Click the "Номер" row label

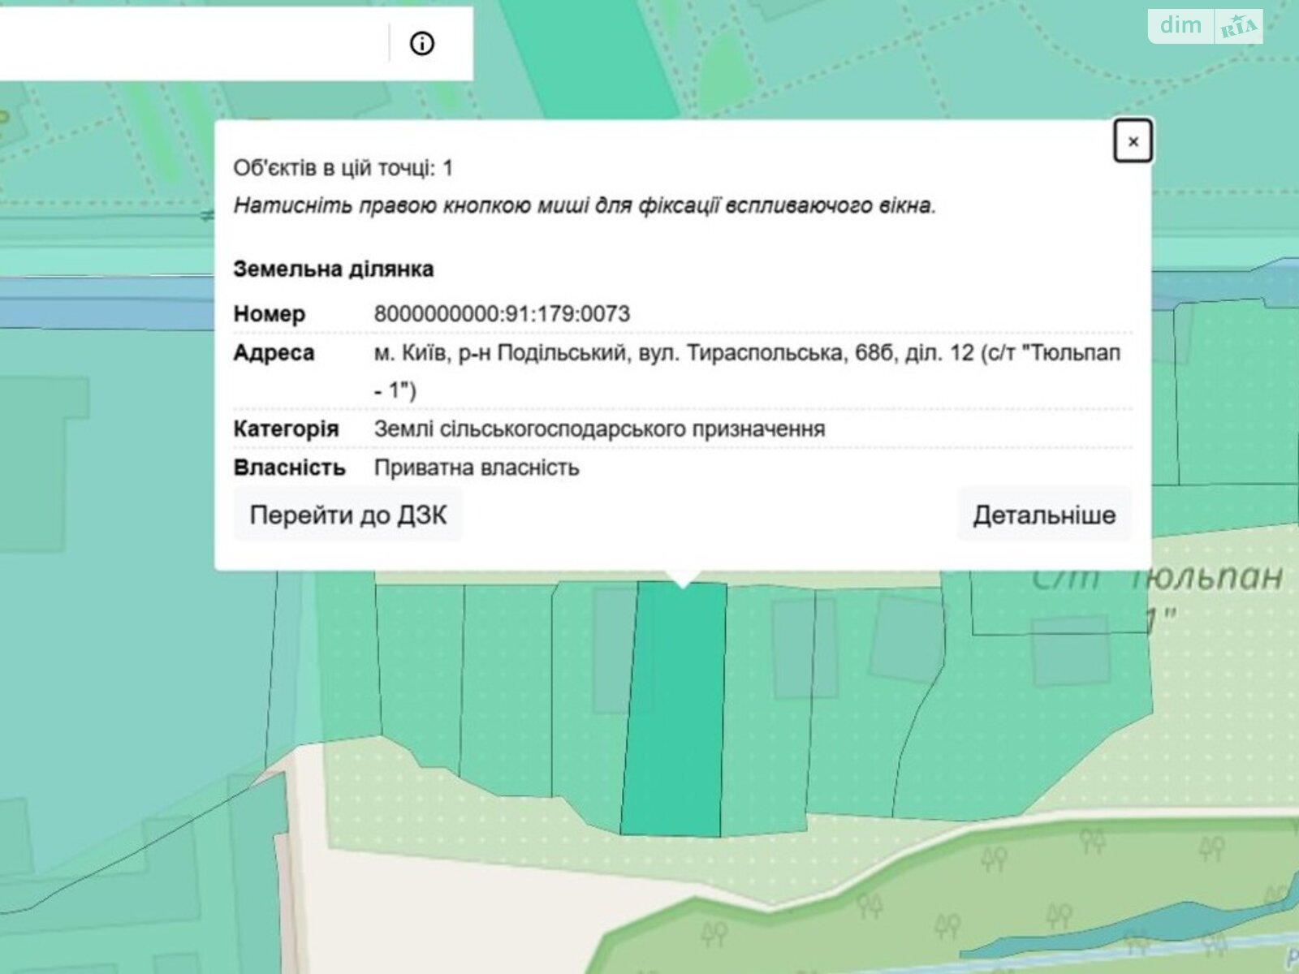(269, 312)
